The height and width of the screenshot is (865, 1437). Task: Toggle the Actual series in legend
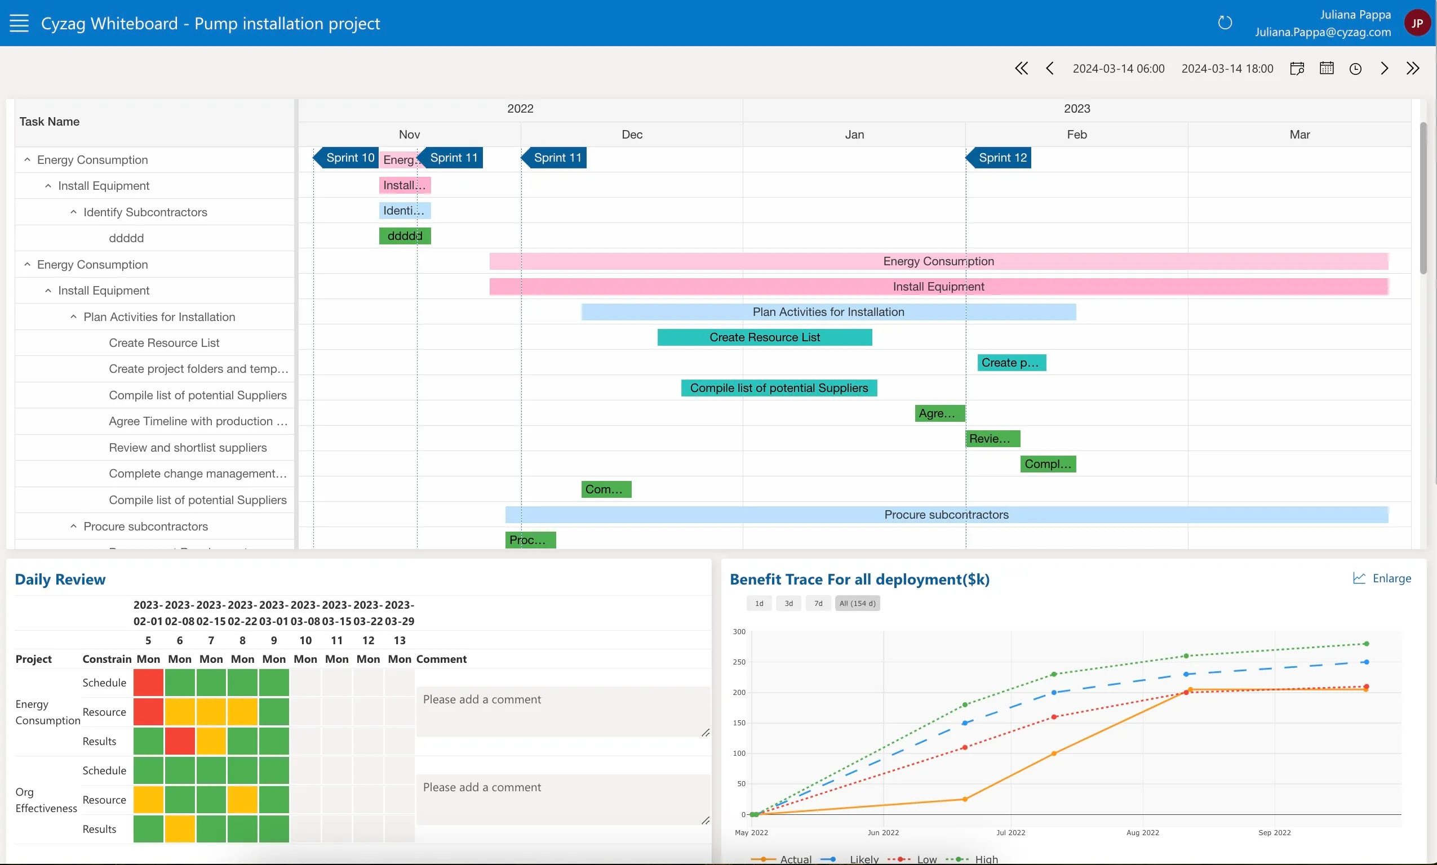pyautogui.click(x=781, y=859)
